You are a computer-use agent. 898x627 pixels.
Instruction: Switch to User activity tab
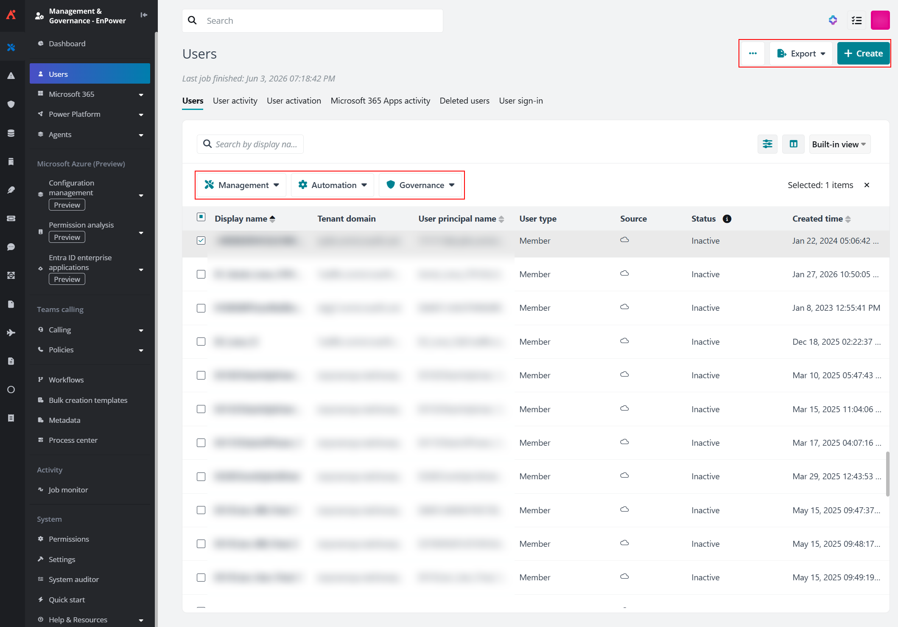[x=235, y=101]
